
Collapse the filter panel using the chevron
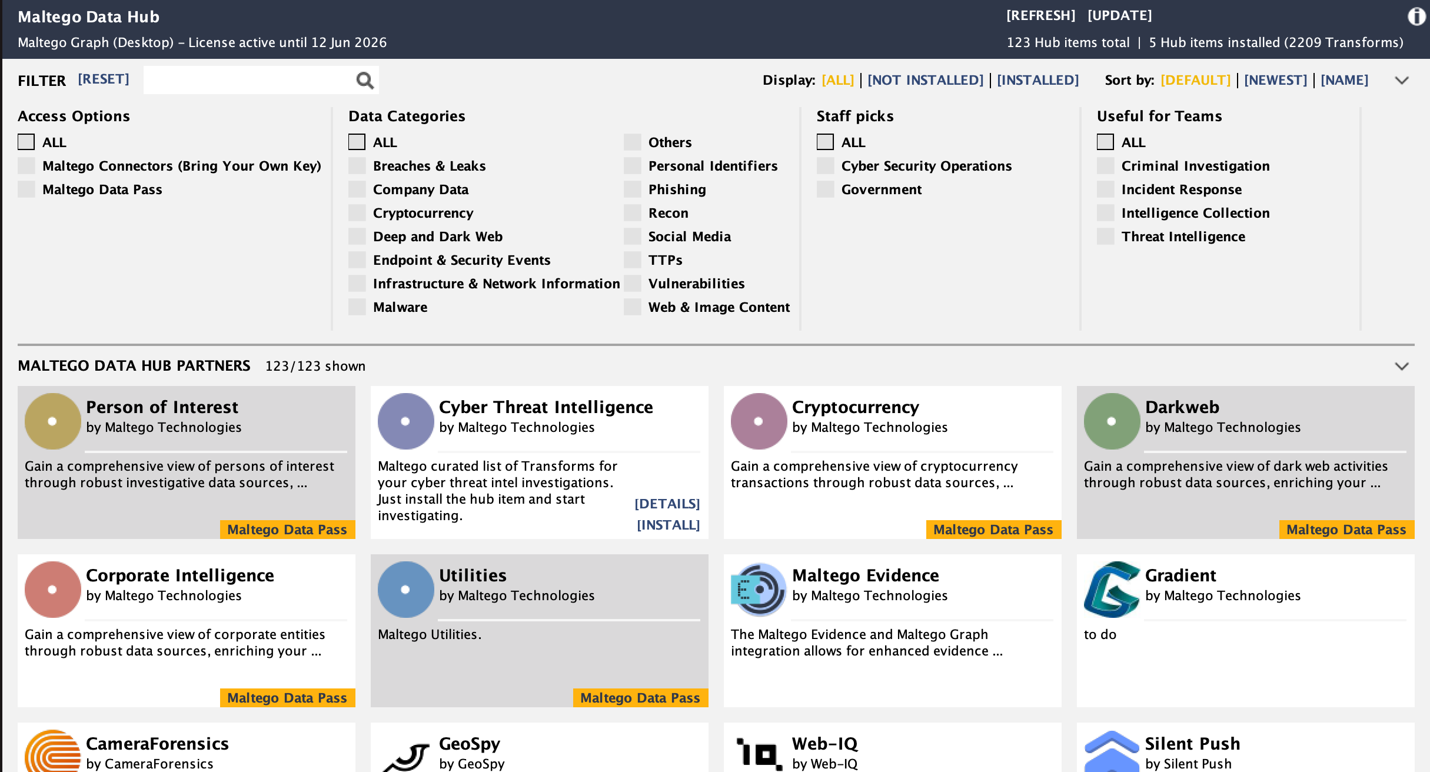(1402, 81)
